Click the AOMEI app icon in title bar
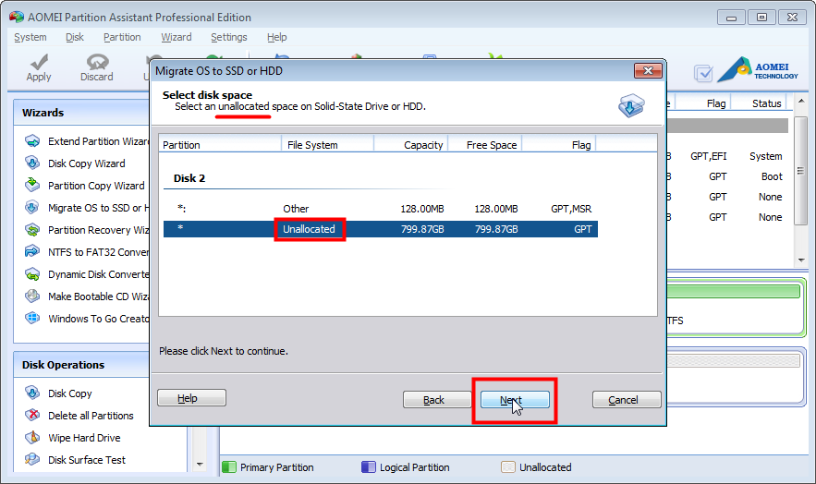 [x=17, y=18]
